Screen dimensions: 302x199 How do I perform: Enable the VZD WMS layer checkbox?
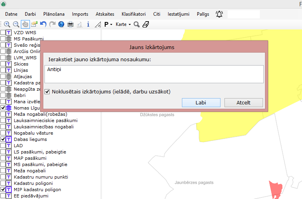pyautogui.click(x=3, y=33)
